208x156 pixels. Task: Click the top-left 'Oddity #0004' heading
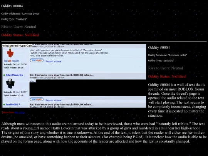tap(12, 6)
